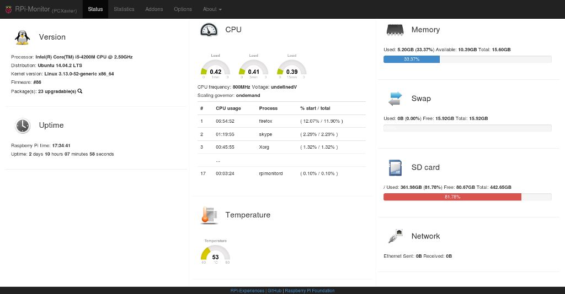Screen dimensions: 565x294
Task: Click the CPU gauge icon
Action: (209, 30)
